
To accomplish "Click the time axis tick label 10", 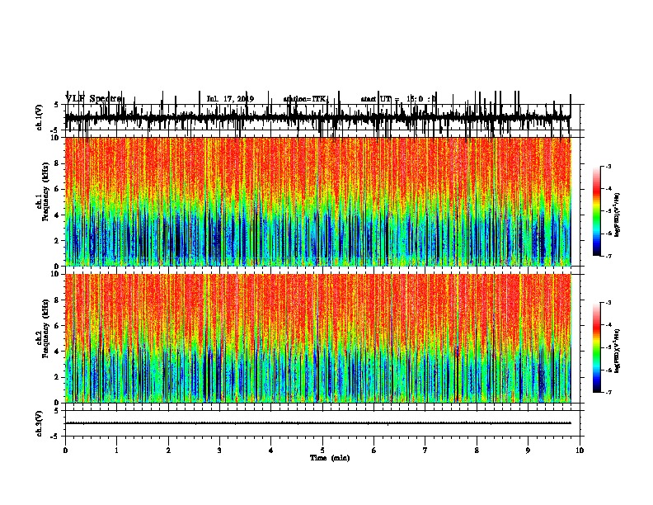I will 580,451.
